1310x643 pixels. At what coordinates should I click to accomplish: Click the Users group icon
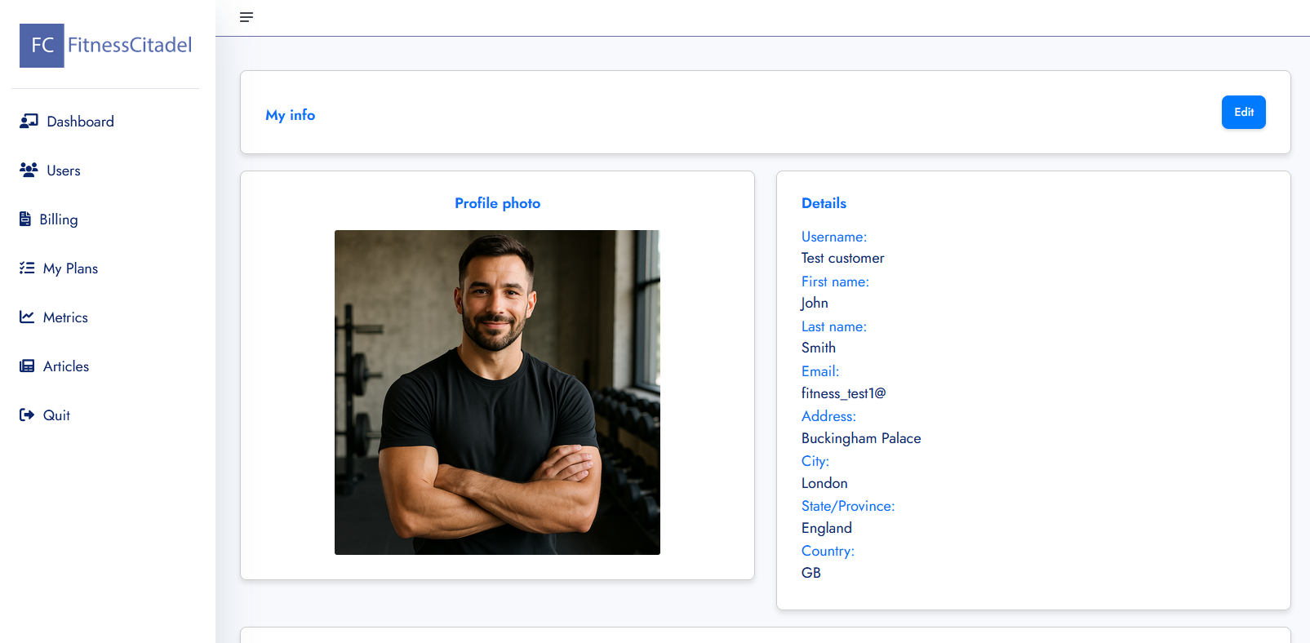click(x=29, y=170)
